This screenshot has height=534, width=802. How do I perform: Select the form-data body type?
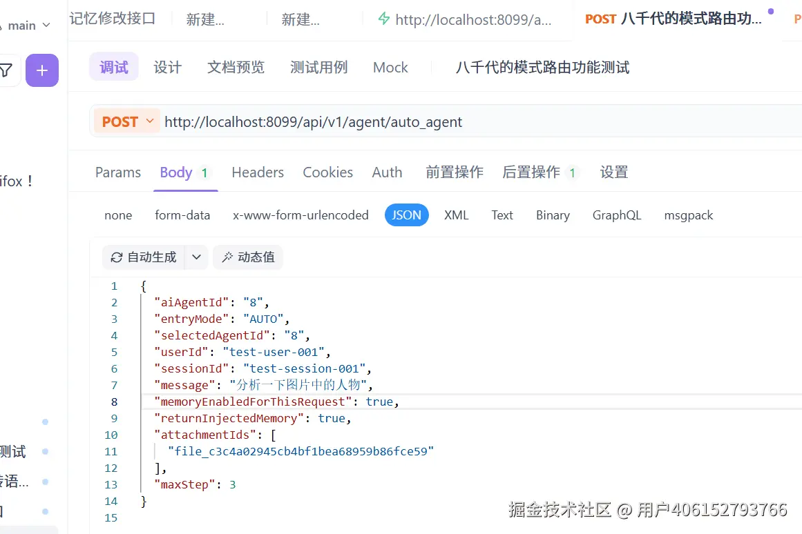pos(182,215)
